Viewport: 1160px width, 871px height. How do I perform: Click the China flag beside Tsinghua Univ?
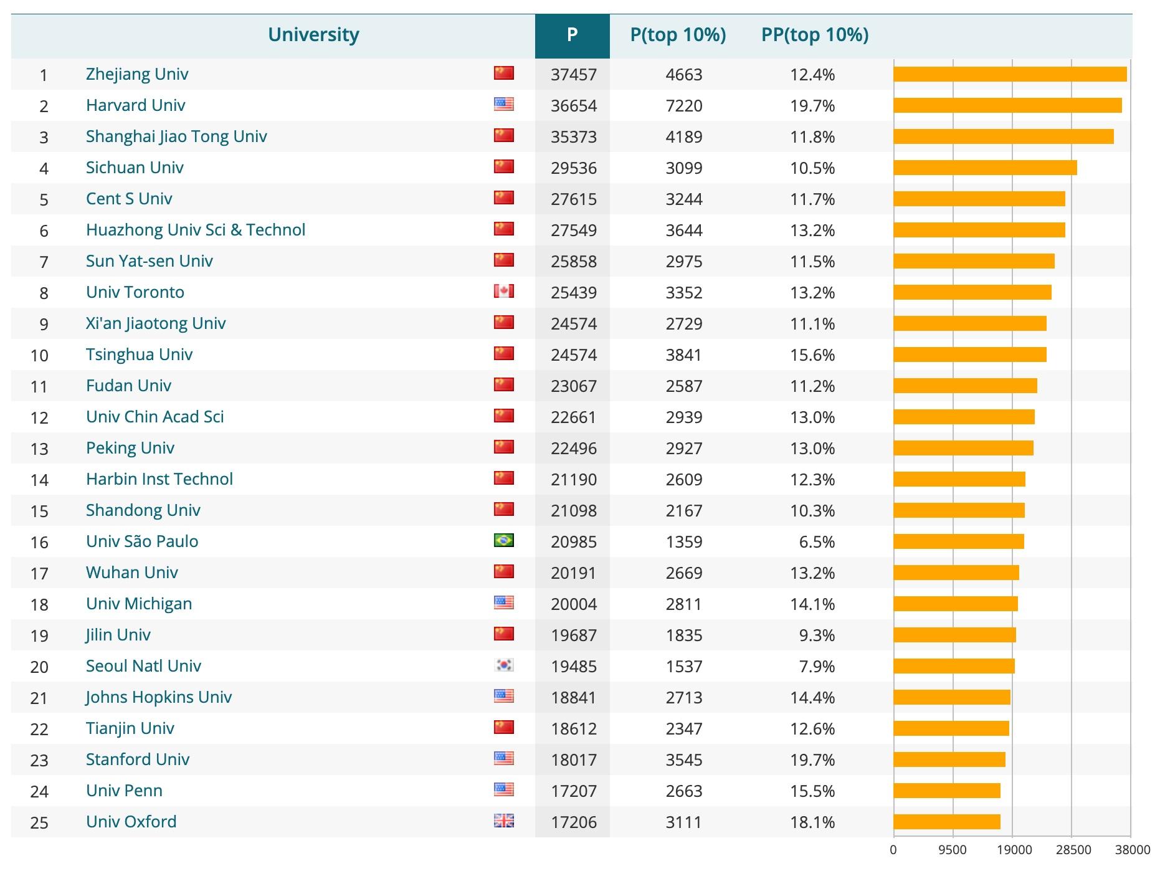[x=503, y=353]
